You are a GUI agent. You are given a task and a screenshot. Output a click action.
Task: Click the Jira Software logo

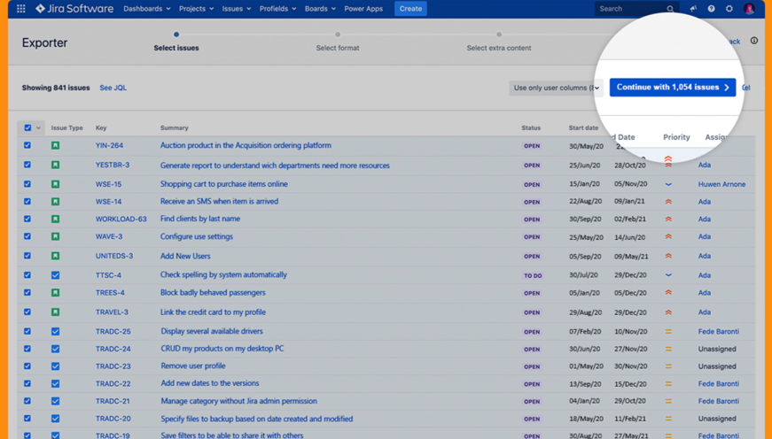point(74,9)
